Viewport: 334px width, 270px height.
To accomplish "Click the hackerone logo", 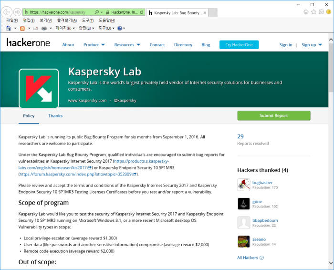I will click(x=28, y=42).
